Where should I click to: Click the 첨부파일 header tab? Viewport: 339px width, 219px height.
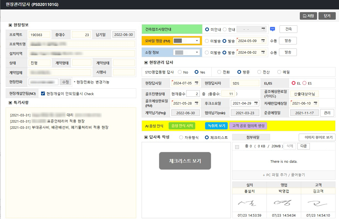click(x=251, y=137)
